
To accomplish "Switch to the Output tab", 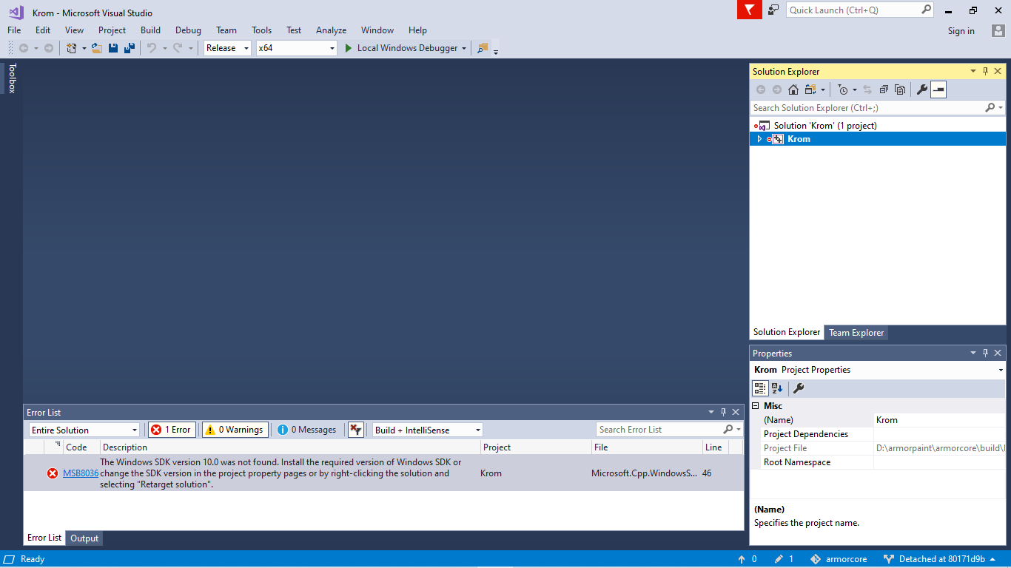I will point(84,538).
